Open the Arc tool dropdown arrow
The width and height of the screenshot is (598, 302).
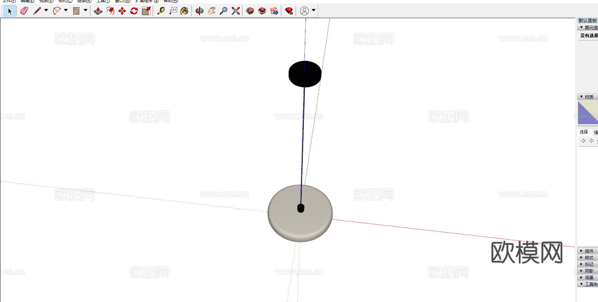point(66,11)
